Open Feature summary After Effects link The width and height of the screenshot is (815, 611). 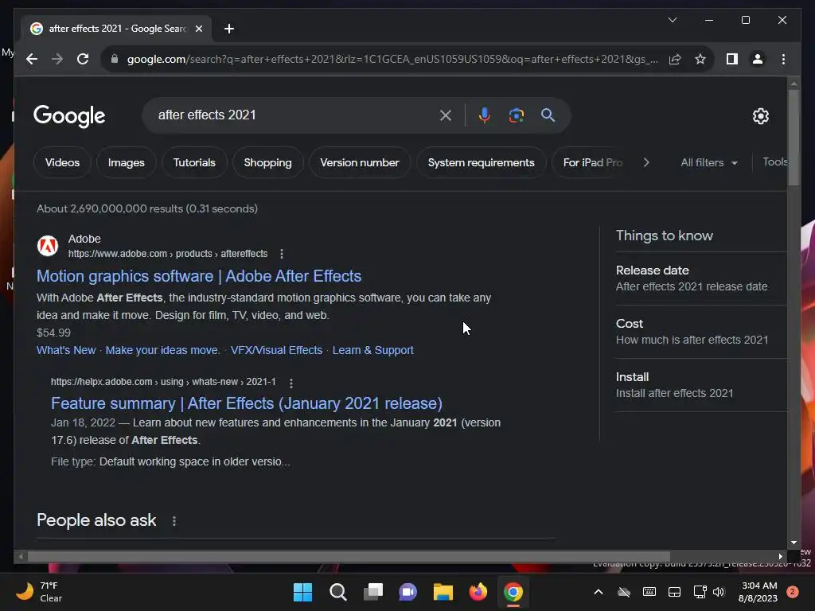pyautogui.click(x=247, y=403)
